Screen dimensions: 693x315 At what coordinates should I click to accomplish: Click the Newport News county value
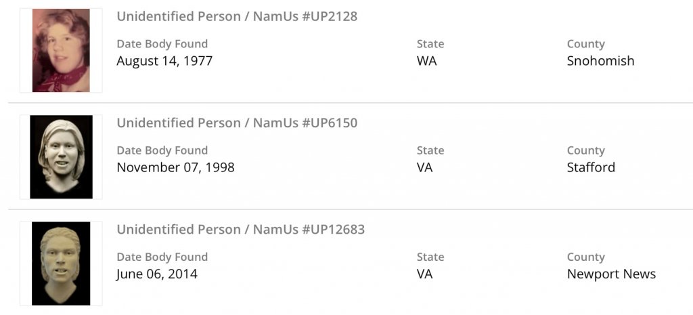611,274
